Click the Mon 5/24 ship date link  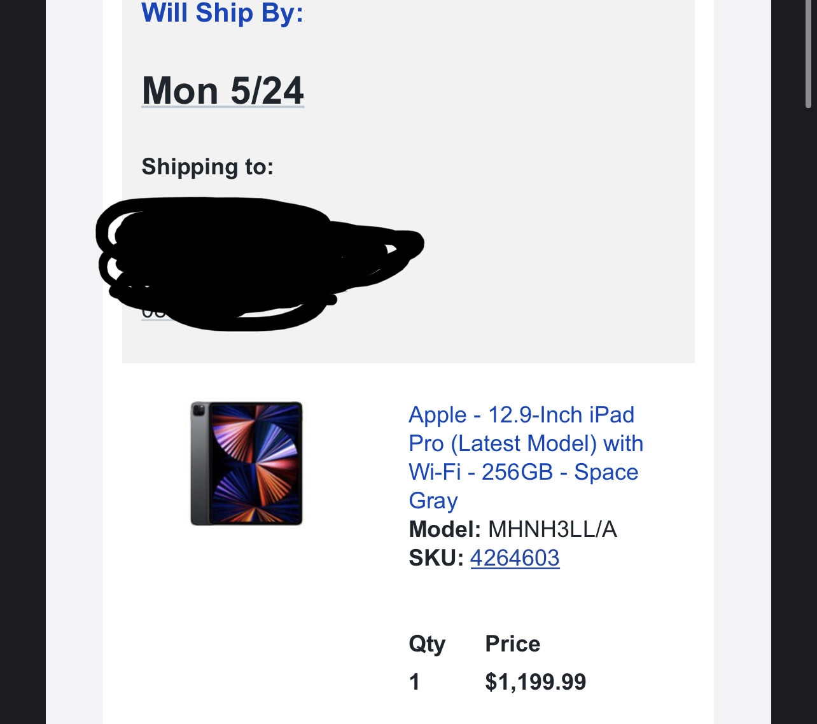point(223,91)
